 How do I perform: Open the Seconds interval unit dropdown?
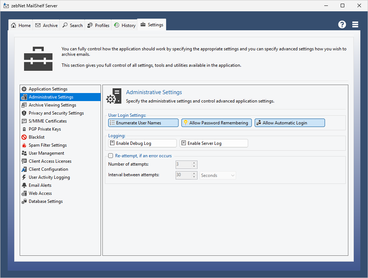click(218, 175)
